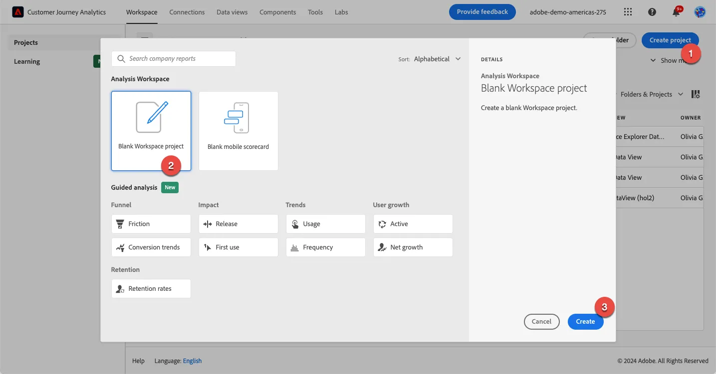Open the Sort Alphabetical dropdown
716x374 pixels.
point(438,59)
